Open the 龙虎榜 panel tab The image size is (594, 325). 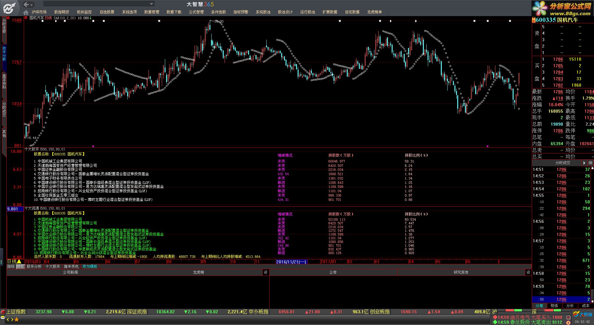click(x=198, y=272)
